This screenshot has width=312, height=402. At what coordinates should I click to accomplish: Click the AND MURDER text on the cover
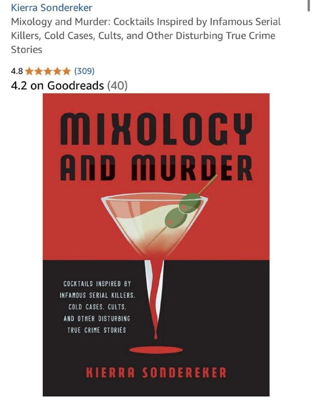(156, 168)
